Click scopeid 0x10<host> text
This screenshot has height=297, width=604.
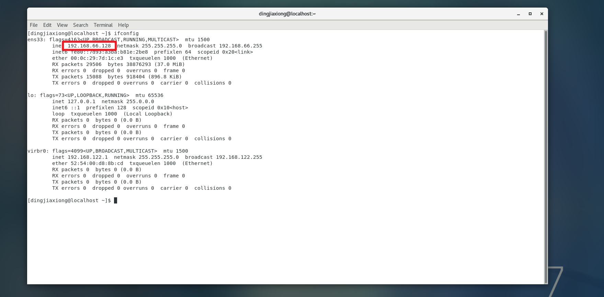point(160,108)
